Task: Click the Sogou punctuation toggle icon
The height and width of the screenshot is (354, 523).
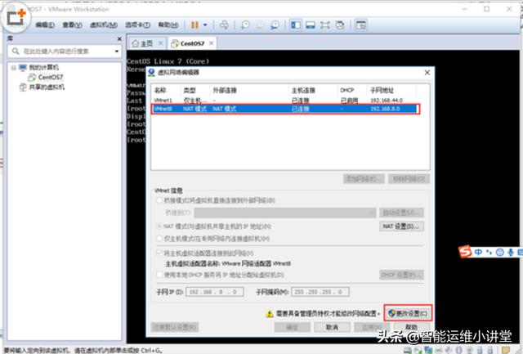Action: (x=489, y=253)
